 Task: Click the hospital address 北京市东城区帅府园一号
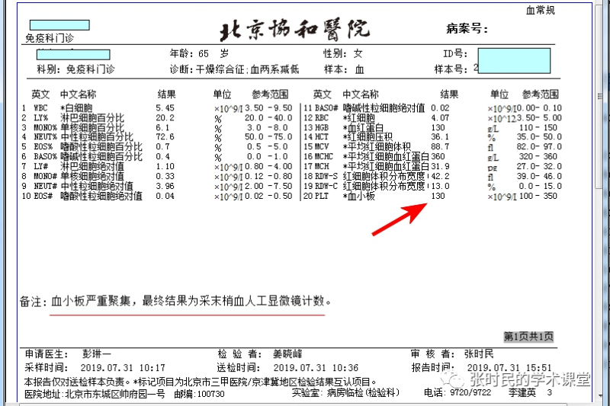115,394
